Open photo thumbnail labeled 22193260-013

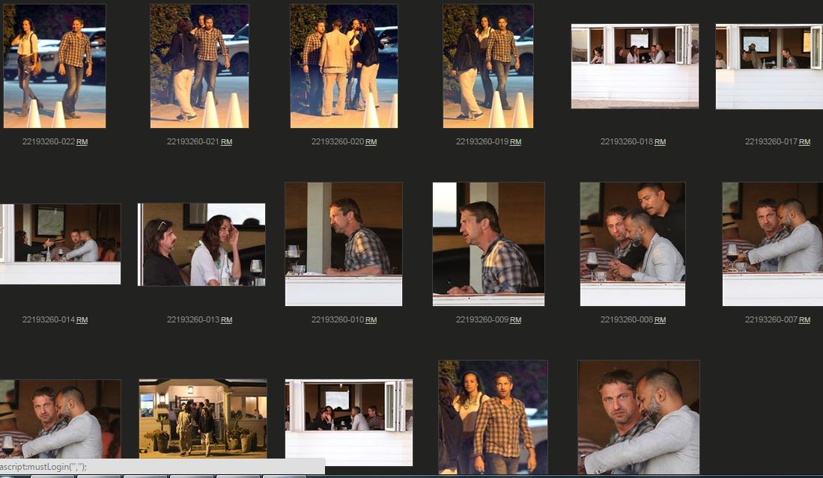click(201, 245)
